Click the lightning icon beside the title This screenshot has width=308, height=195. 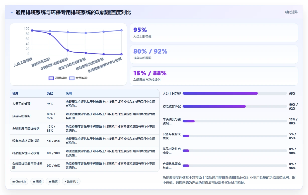(x=12, y=13)
